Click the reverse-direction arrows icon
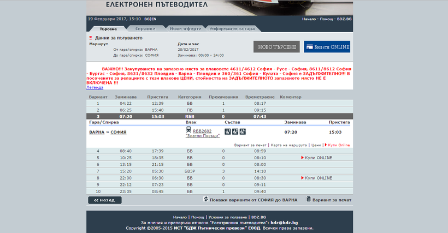Viewport: 448px width, 233px height. coord(206,200)
